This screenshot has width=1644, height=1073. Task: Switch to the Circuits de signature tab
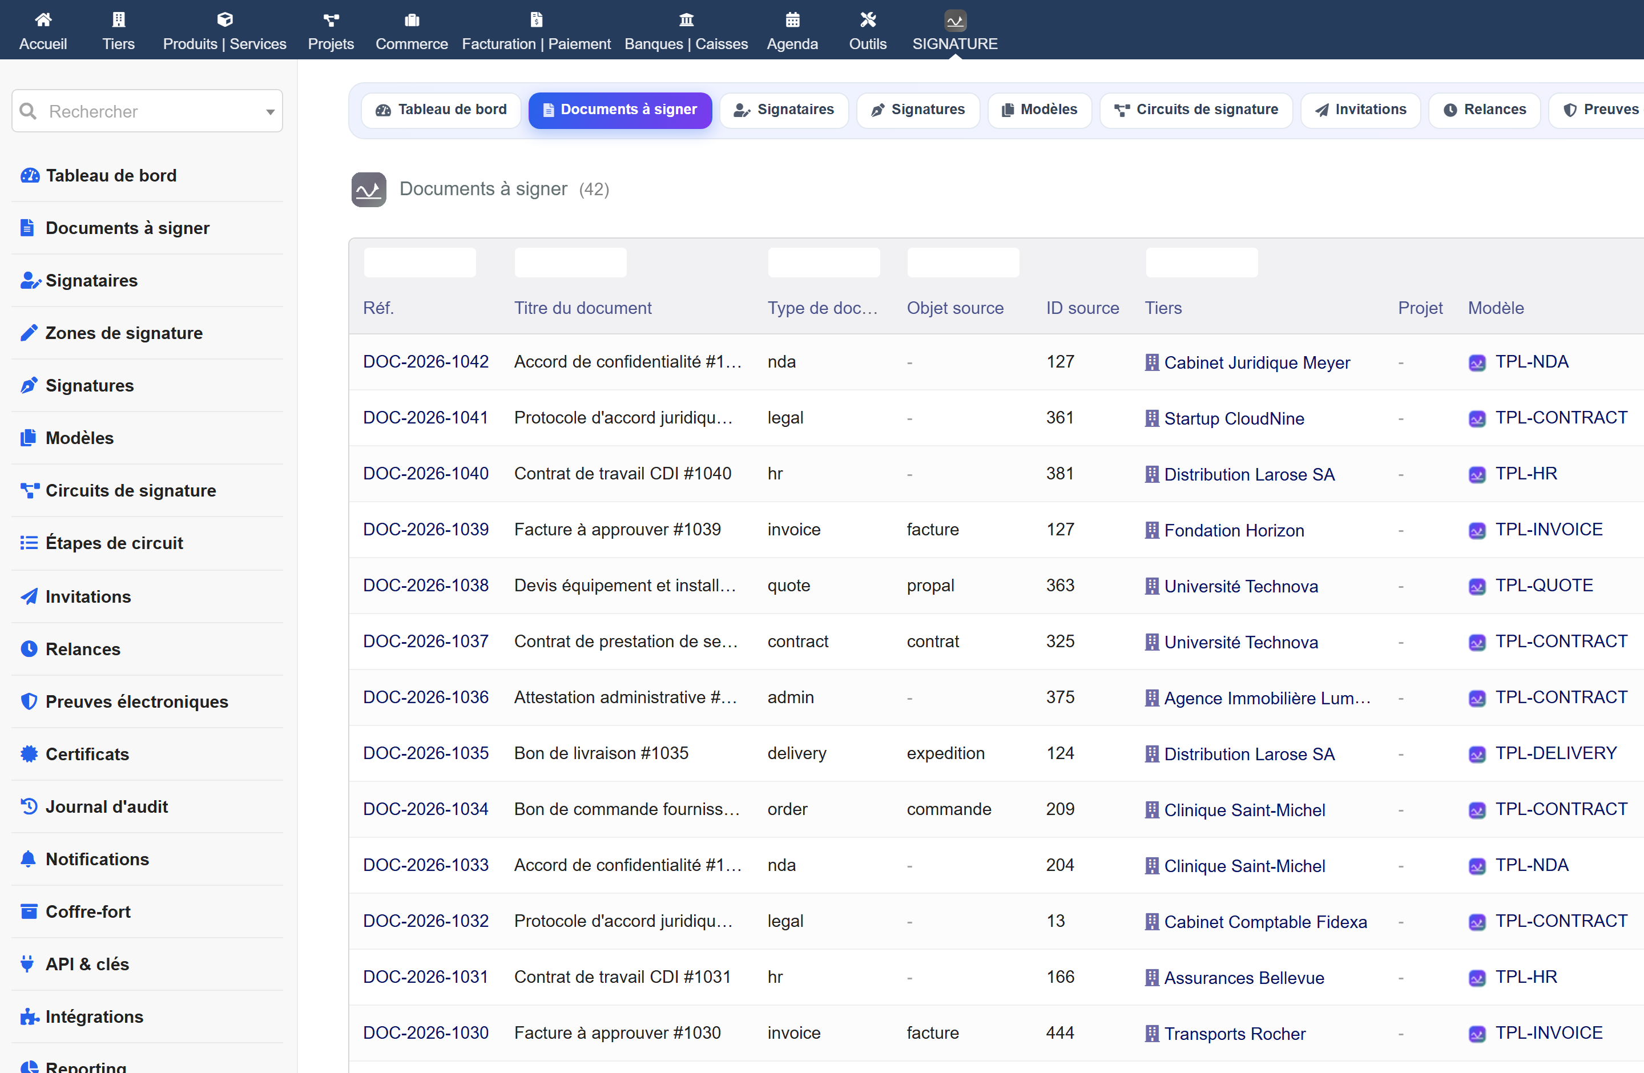pyautogui.click(x=1196, y=110)
